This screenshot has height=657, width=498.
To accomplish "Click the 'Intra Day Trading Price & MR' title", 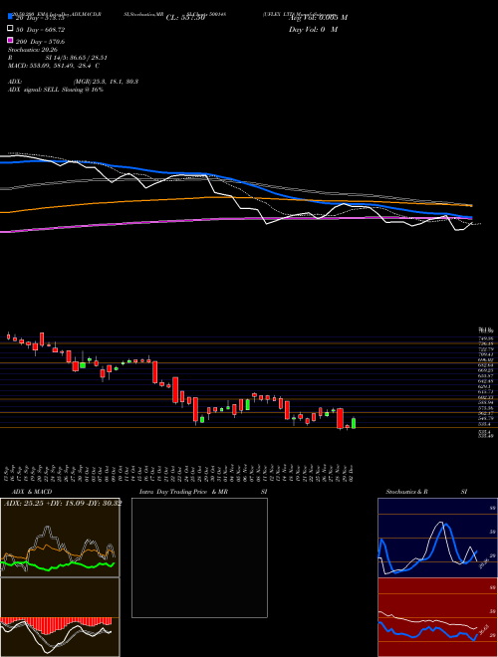I will click(183, 492).
